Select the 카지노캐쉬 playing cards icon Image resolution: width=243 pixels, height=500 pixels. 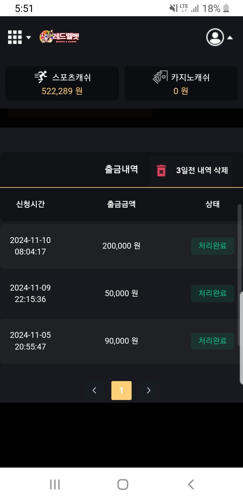[160, 77]
